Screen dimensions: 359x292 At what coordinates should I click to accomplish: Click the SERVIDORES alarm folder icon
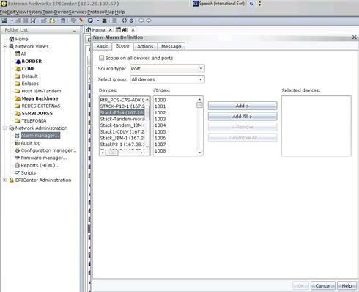point(18,113)
